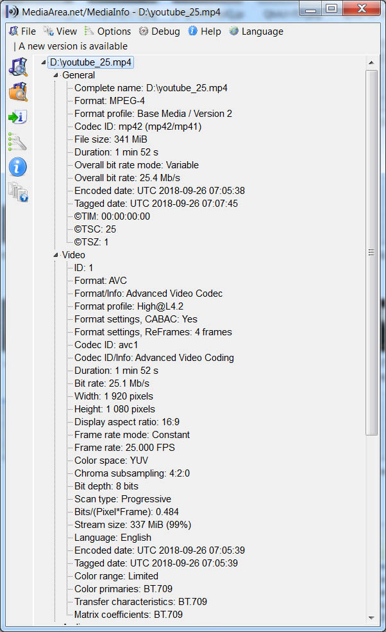Select 'ID: 1' row
The image size is (386, 632).
click(x=84, y=268)
